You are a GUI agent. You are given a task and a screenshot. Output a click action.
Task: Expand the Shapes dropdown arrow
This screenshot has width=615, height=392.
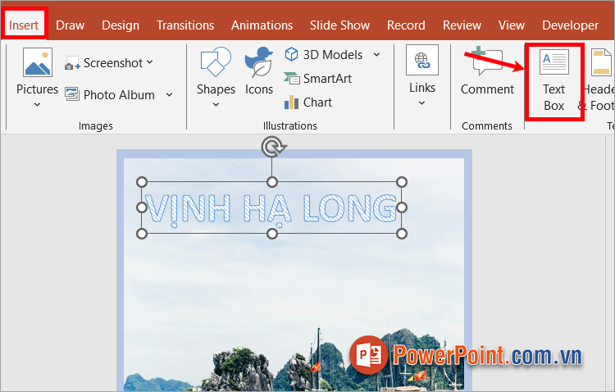(x=216, y=104)
